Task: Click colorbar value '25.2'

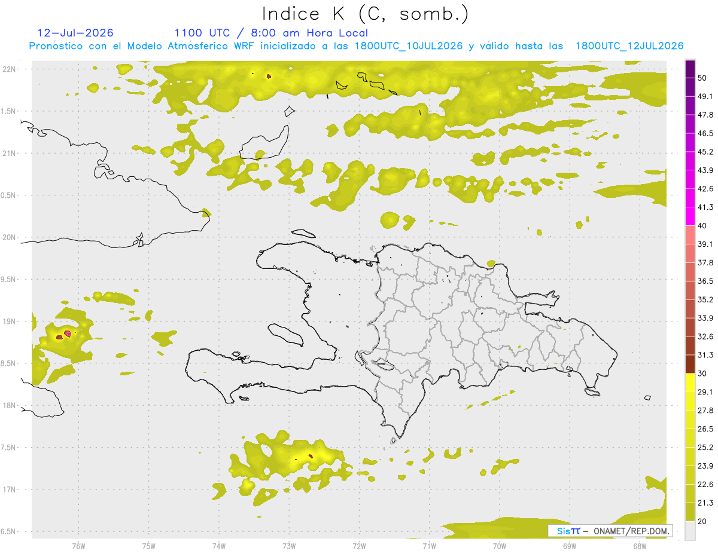Action: [x=705, y=448]
